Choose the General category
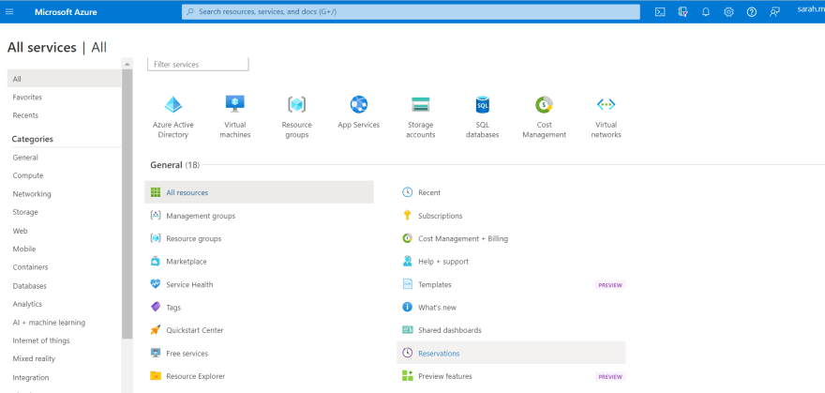 (25, 158)
